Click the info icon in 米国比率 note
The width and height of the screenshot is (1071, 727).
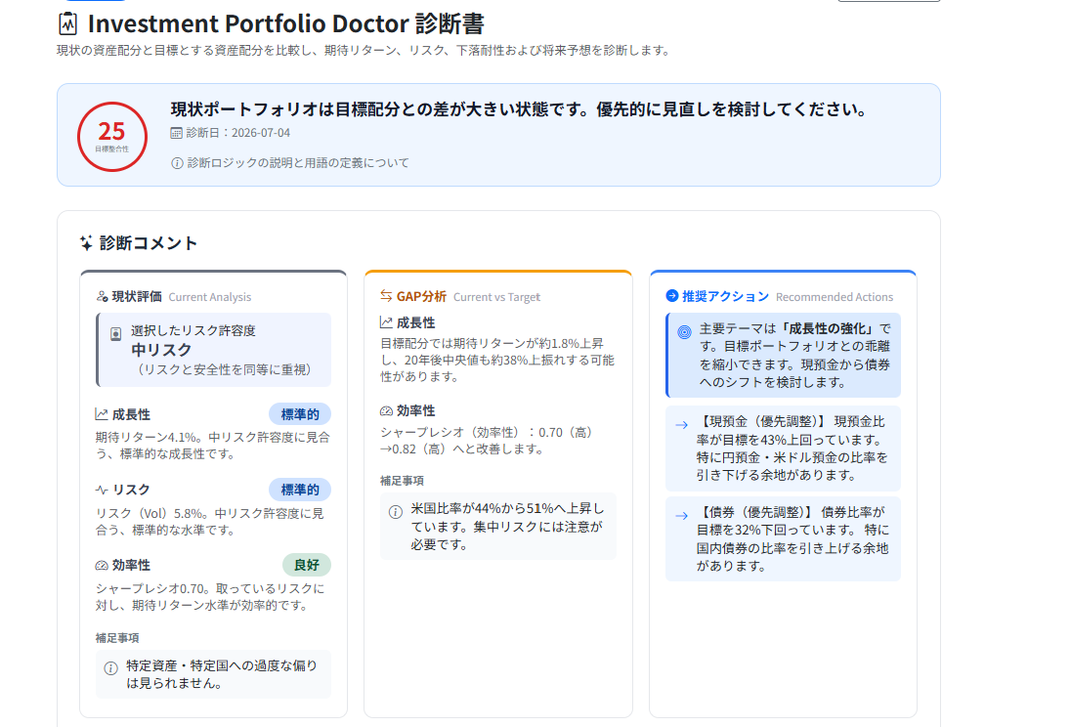coord(396,512)
